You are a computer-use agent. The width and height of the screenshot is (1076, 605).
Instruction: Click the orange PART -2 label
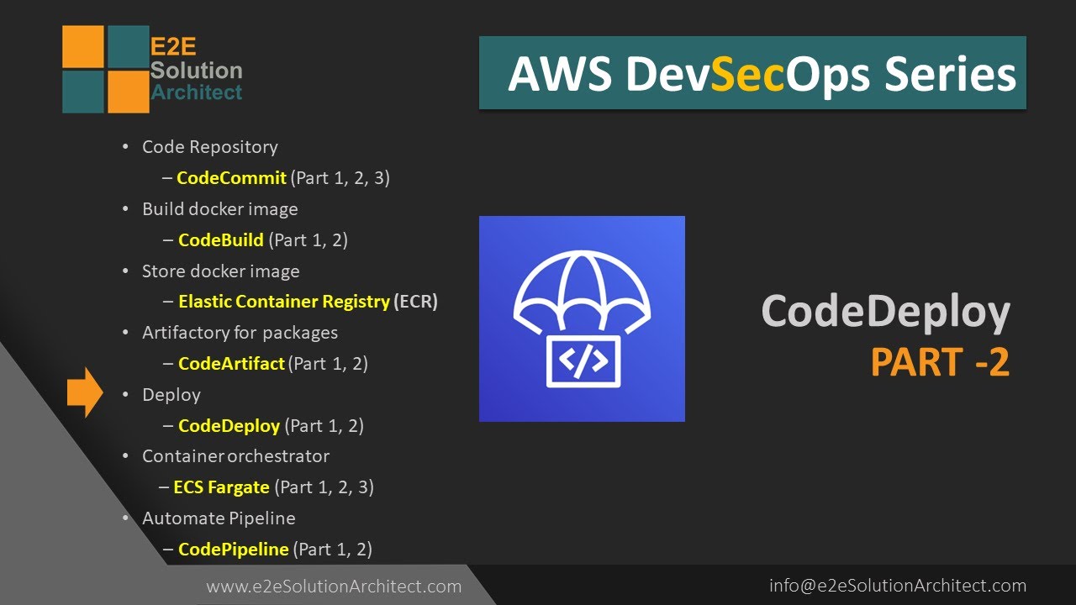click(x=940, y=362)
